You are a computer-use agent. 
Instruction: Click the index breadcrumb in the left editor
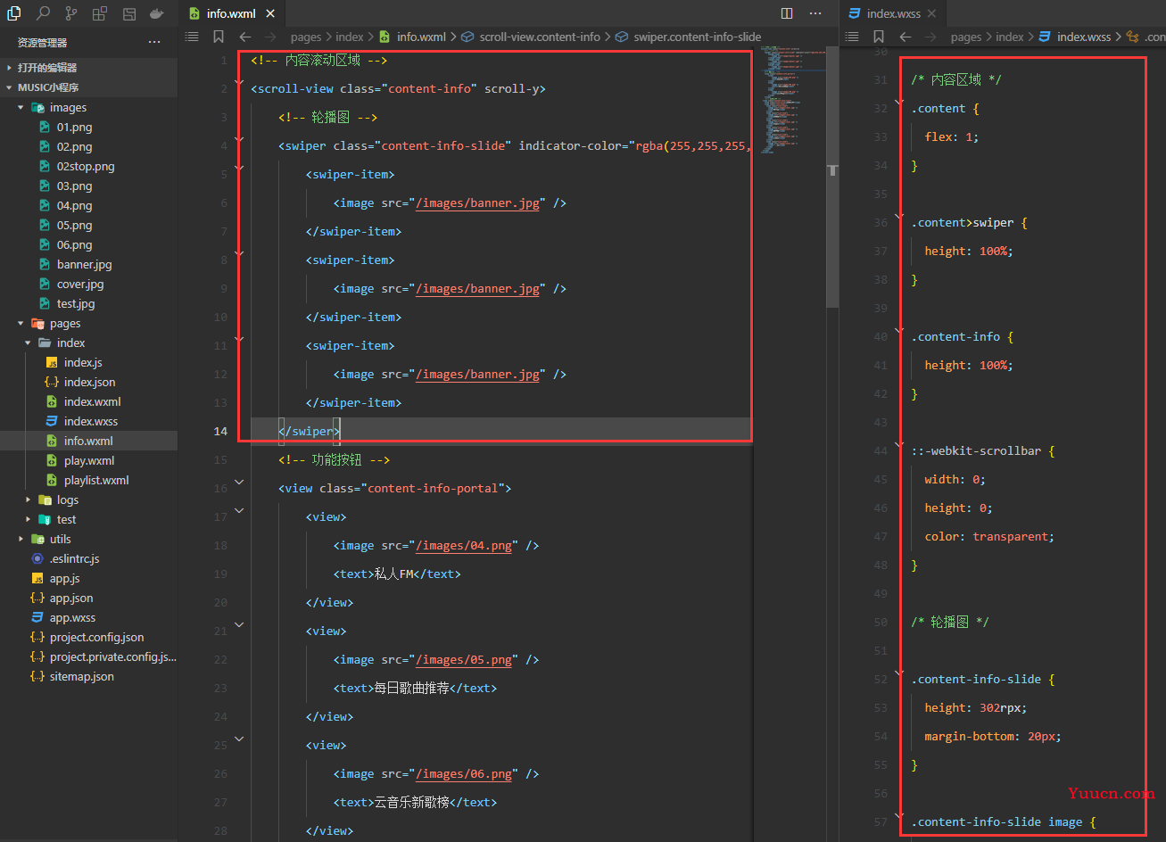click(x=350, y=37)
